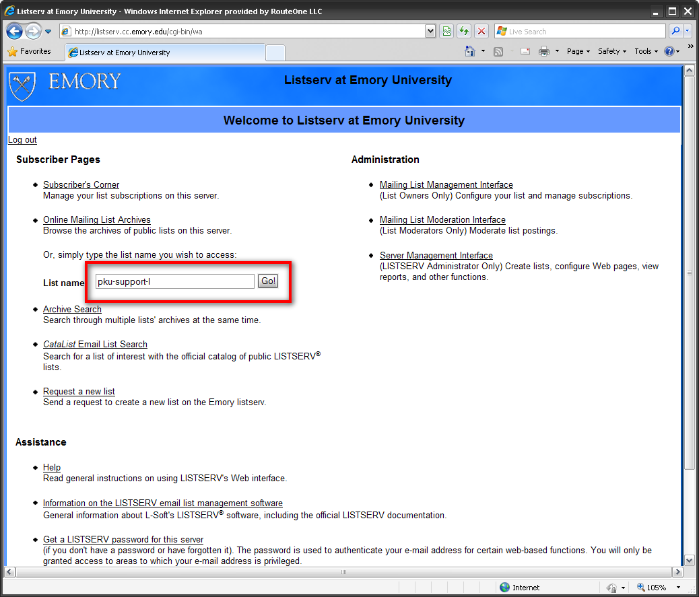Open CataList Email List Search link
Image resolution: width=699 pixels, height=597 pixels.
point(95,344)
